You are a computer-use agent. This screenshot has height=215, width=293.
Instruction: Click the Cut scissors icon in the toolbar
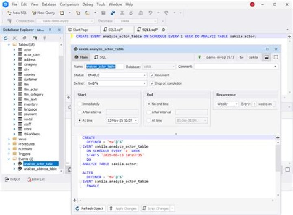(x=122, y=13)
